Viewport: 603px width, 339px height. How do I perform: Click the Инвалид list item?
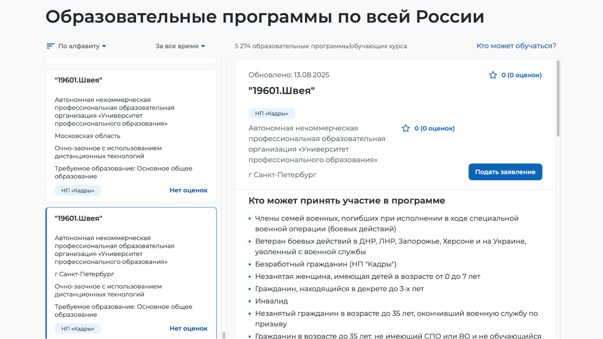271,301
